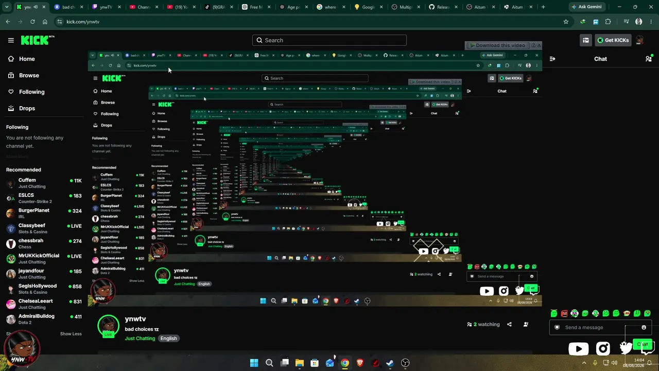Image resolution: width=659 pixels, height=371 pixels.
Task: Send with the main green Chat button
Action: point(643,344)
